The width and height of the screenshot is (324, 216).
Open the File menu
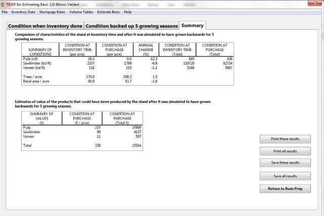tap(5, 12)
